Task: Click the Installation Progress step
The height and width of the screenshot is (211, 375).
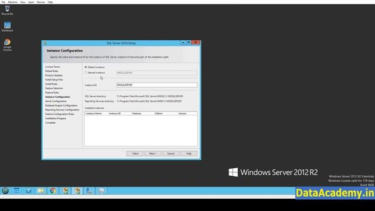Action: pyautogui.click(x=56, y=118)
